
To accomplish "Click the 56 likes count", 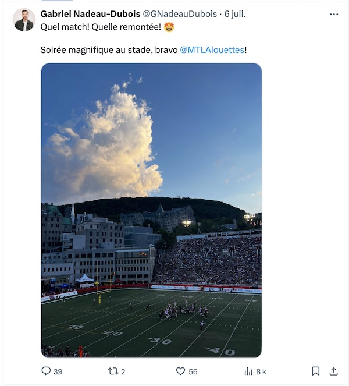I will pos(193,371).
